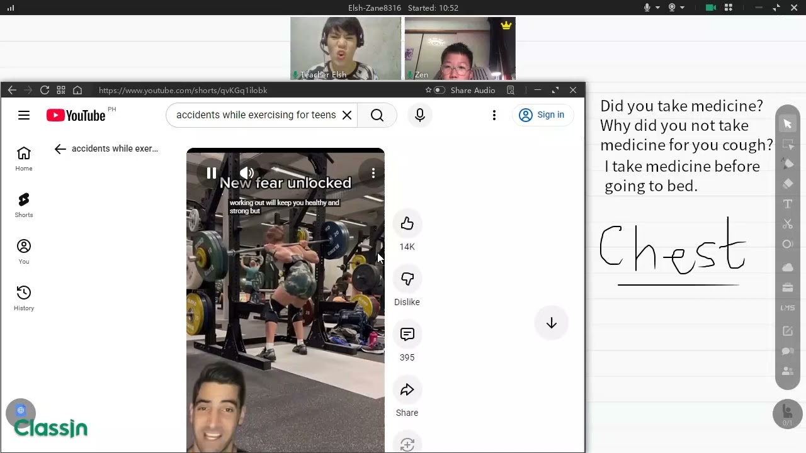Image resolution: width=806 pixels, height=453 pixels.
Task: Select the pen drawing tool
Action: point(788,164)
